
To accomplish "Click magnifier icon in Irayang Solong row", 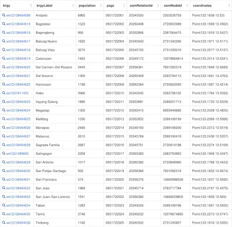I will (x=3, y=101).
